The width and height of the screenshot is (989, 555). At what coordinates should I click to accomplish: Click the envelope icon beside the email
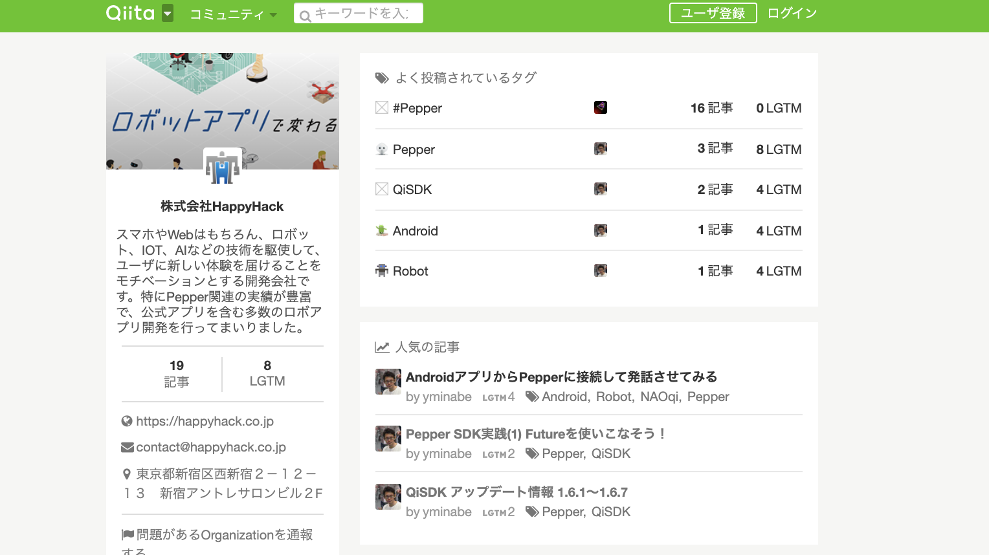[128, 448]
